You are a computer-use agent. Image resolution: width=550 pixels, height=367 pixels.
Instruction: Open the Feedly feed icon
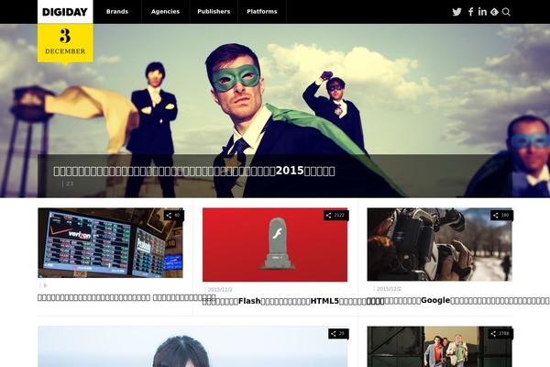tap(494, 12)
